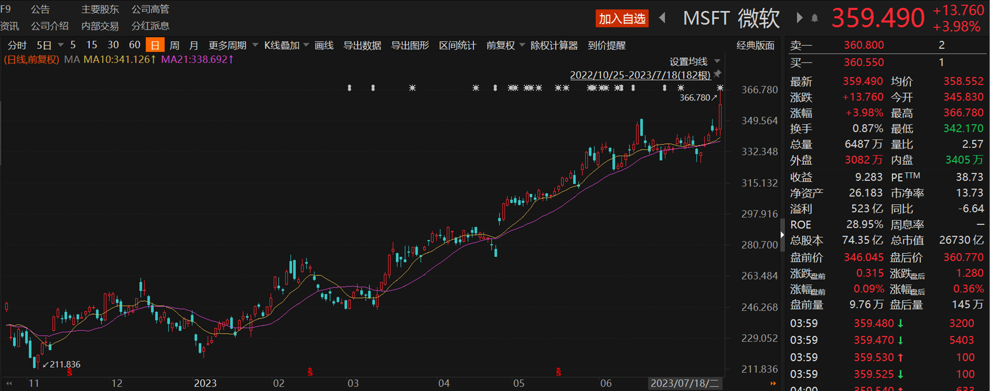
Task: Open 设置均线 moving average settings
Action: tap(694, 61)
